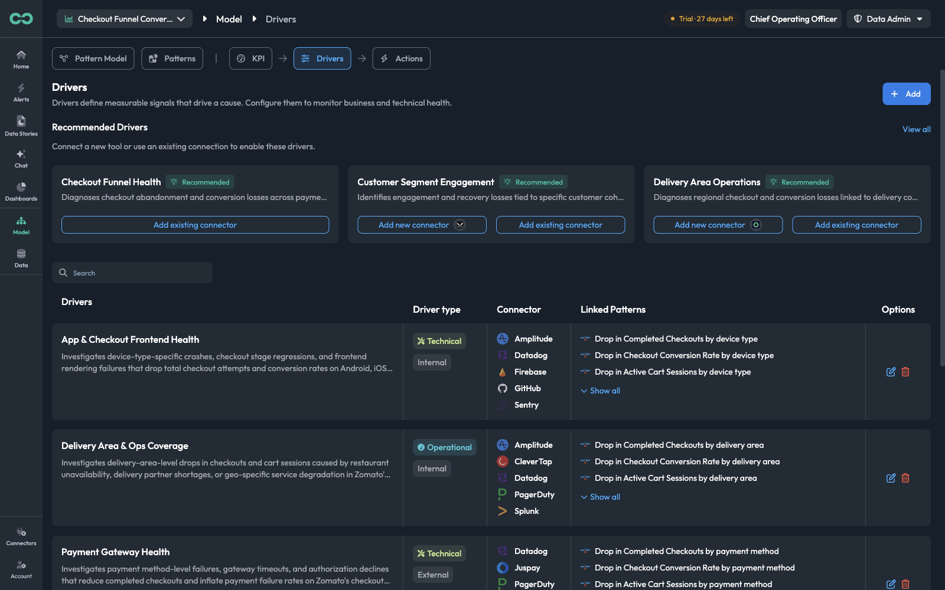Switch to the KPI tab

click(251, 58)
